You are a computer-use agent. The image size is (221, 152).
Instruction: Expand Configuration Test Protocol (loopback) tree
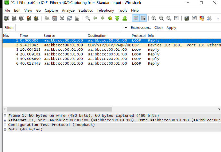tap(5, 125)
